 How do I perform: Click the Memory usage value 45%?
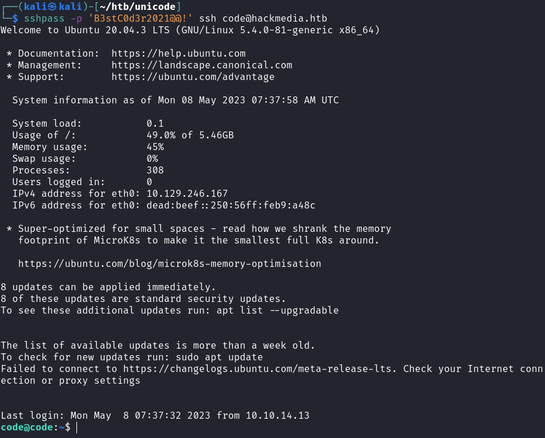pos(155,147)
